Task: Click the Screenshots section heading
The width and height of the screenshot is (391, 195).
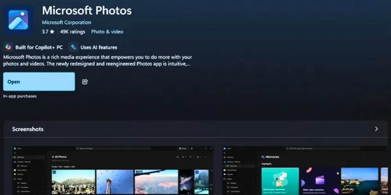Action: pos(28,129)
